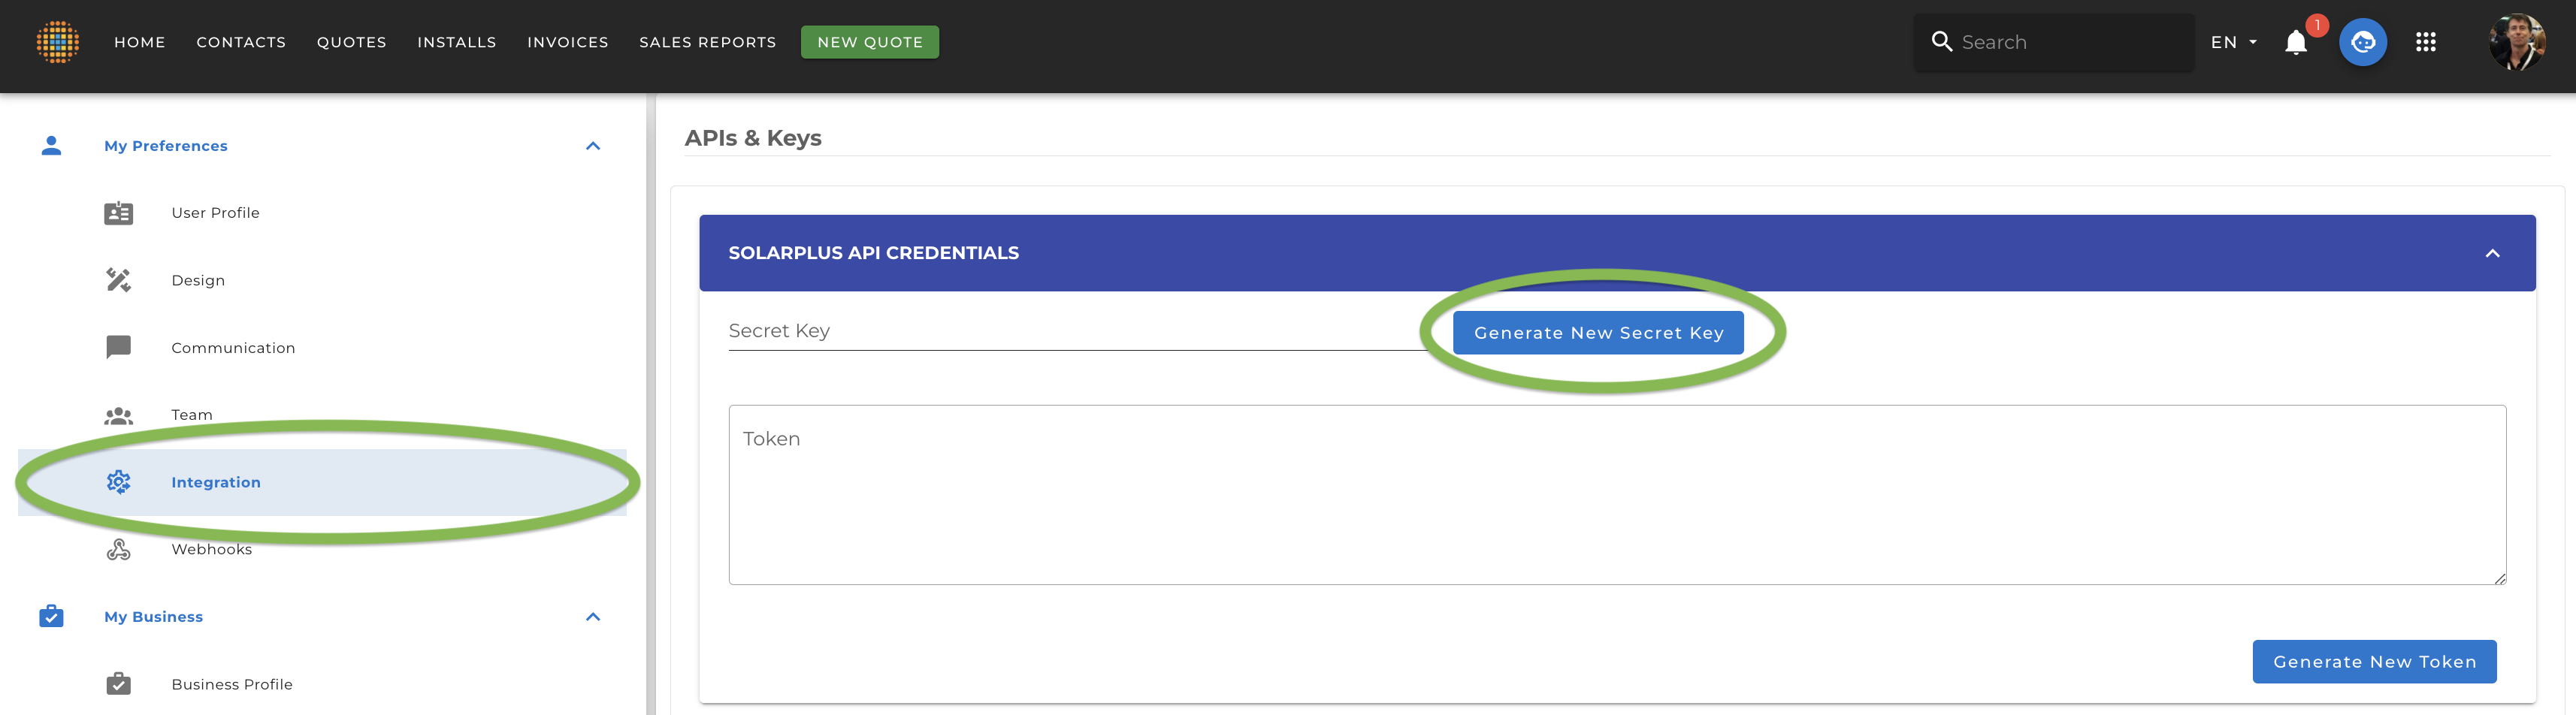Click the Design tools icon

point(118,280)
